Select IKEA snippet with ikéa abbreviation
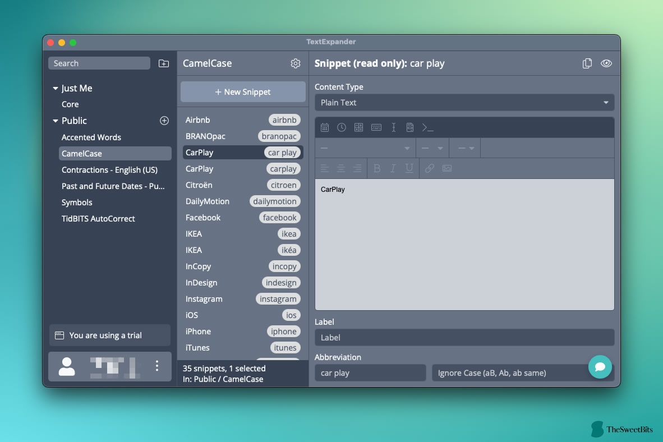The image size is (663, 442). pyautogui.click(x=243, y=250)
